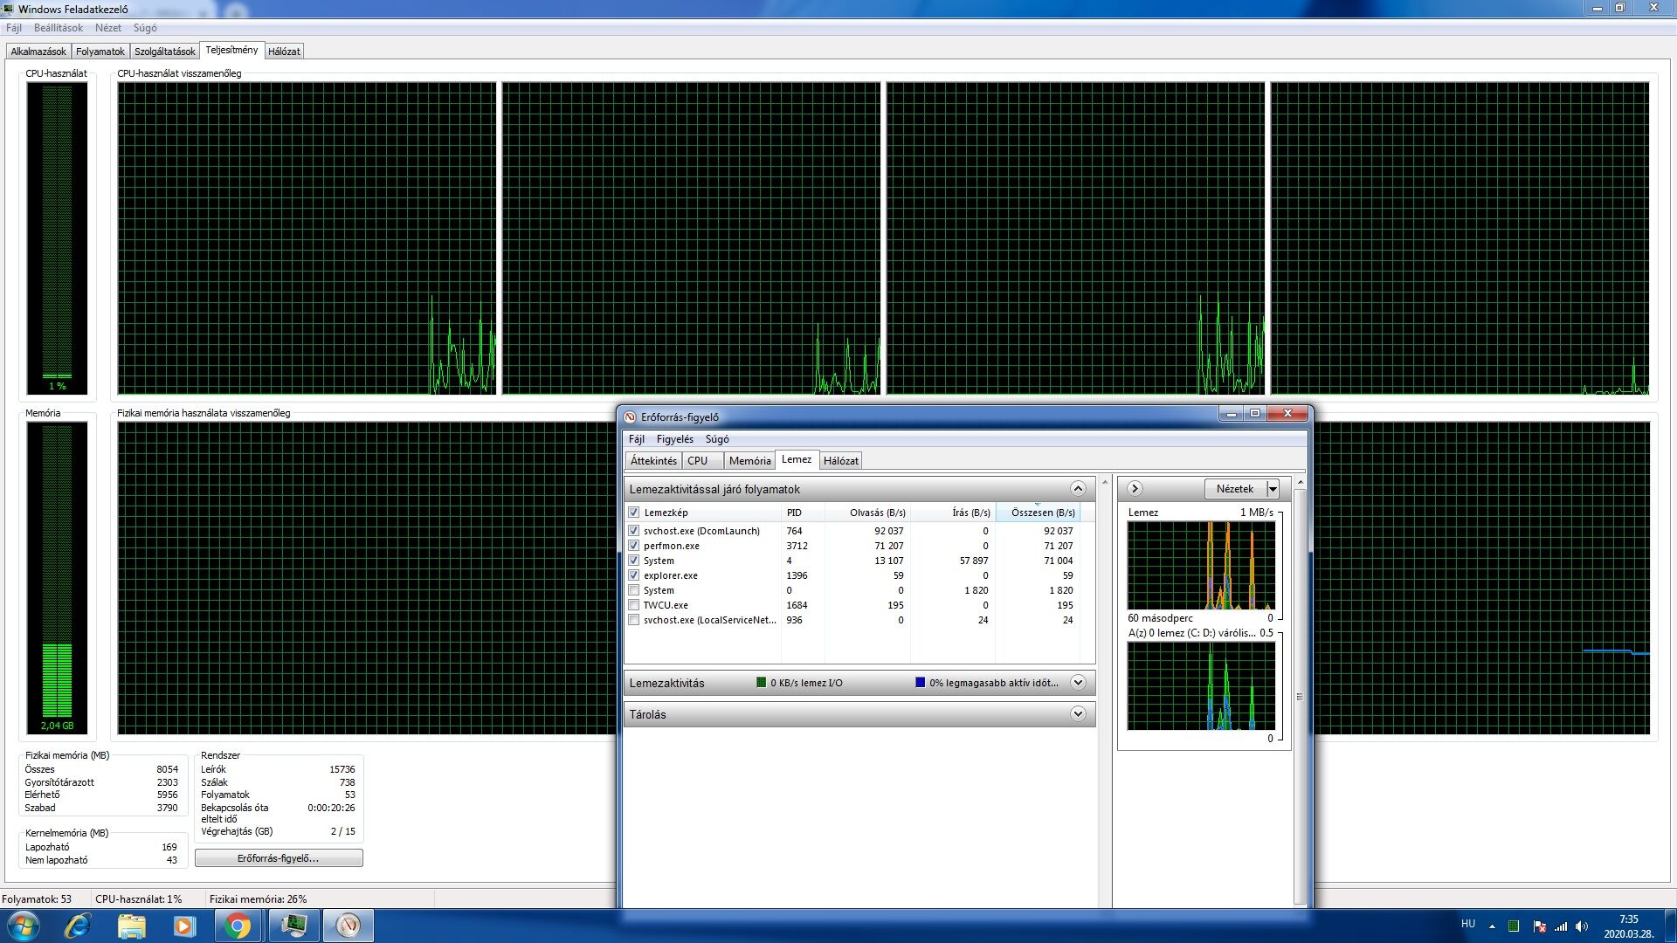Click the right pane vertical scrollbar
This screenshot has height=943, width=1677.
coord(1299,696)
